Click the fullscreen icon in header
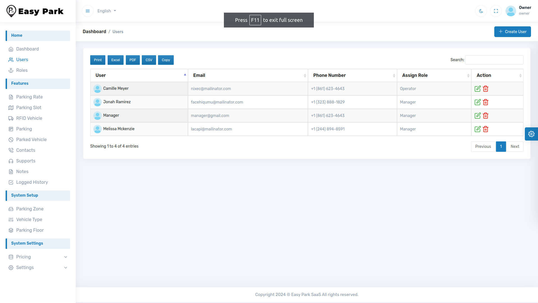The image size is (538, 303). click(496, 11)
